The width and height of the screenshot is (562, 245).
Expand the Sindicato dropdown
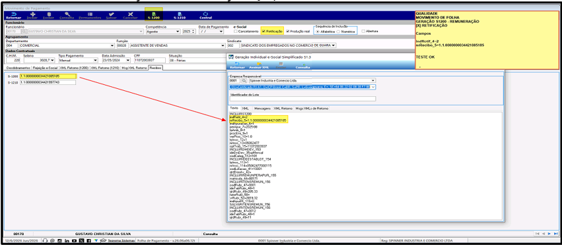coord(334,45)
